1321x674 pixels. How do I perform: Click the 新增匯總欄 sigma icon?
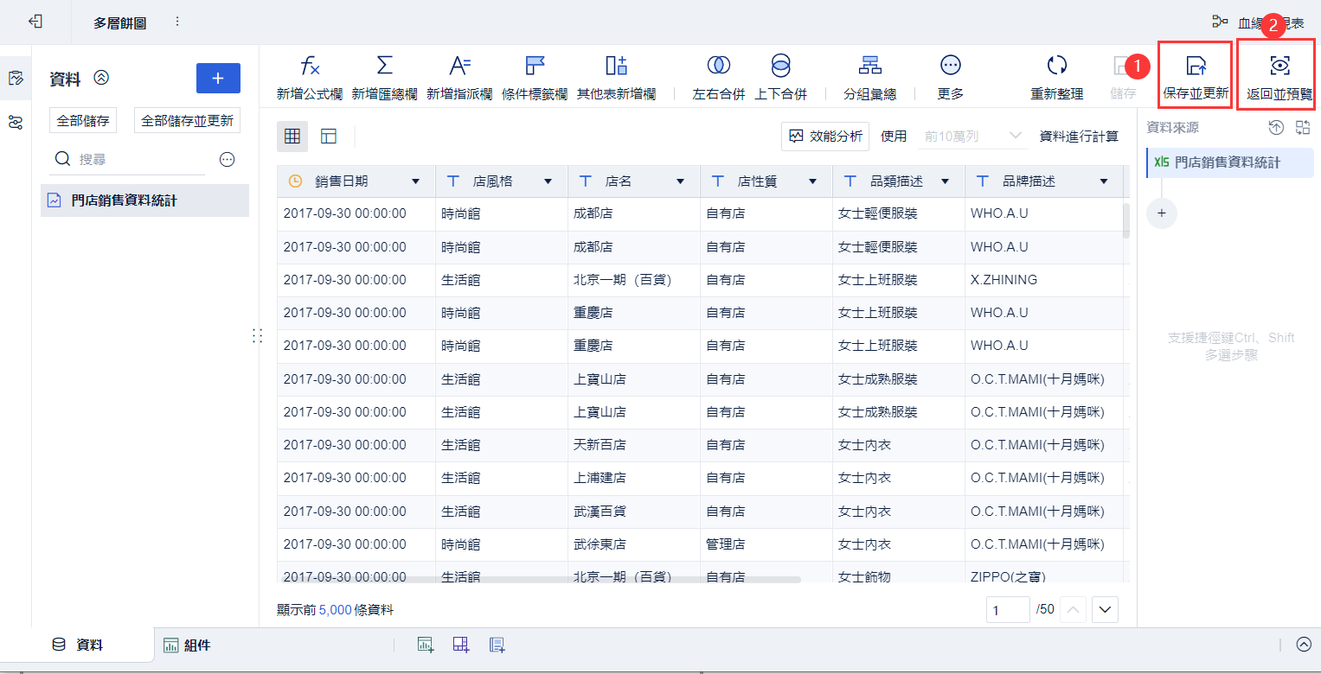tap(384, 67)
